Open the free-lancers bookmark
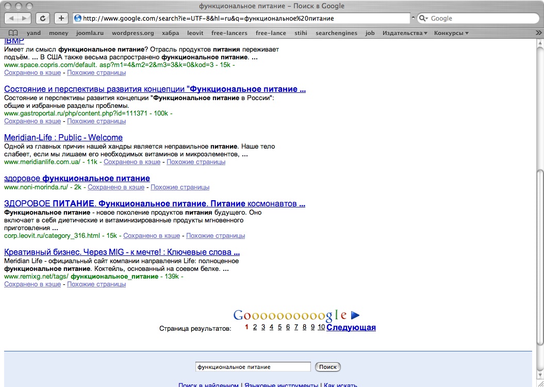The height and width of the screenshot is (387, 544). [229, 33]
